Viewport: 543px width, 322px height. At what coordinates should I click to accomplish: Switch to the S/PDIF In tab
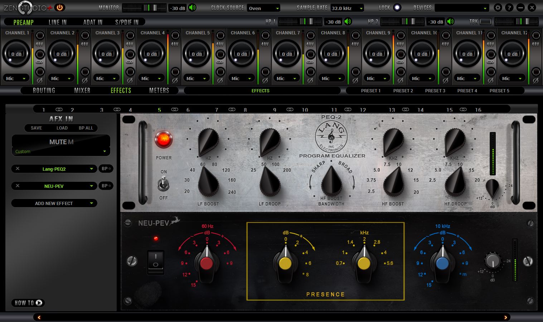[127, 22]
